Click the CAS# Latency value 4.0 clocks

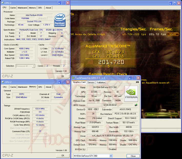[x=40, y=115]
